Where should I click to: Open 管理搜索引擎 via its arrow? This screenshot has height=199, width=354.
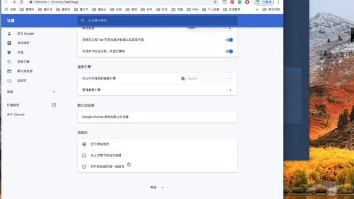coord(230,90)
